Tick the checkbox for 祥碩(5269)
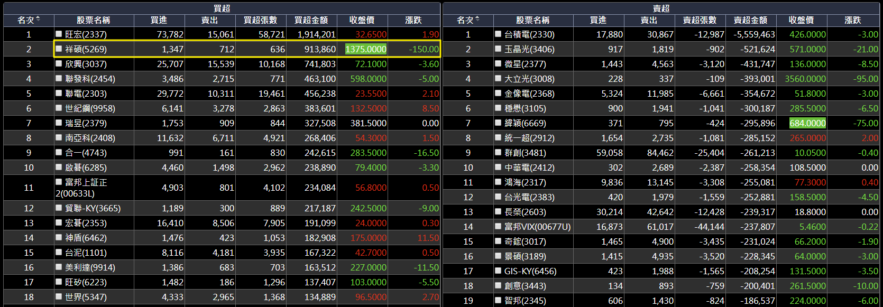This screenshot has height=307, width=883. 59,49
